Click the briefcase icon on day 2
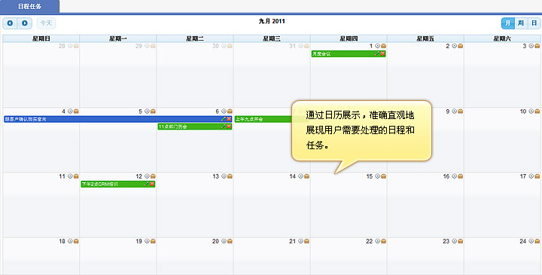The height and width of the screenshot is (275, 542). (460, 46)
